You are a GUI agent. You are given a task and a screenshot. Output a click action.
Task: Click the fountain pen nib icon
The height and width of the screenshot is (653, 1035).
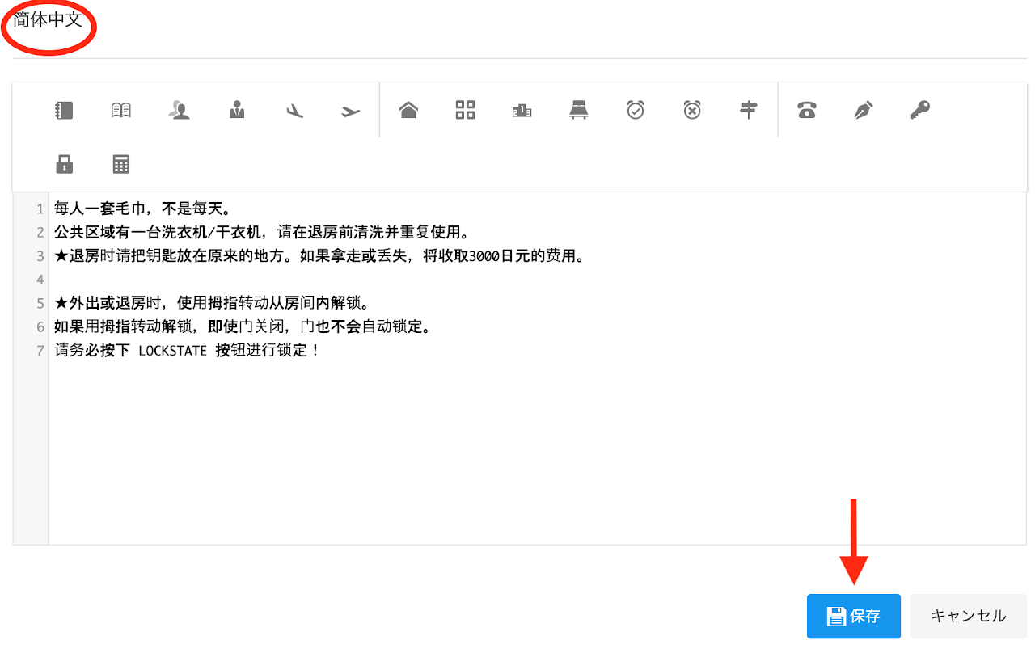(863, 110)
